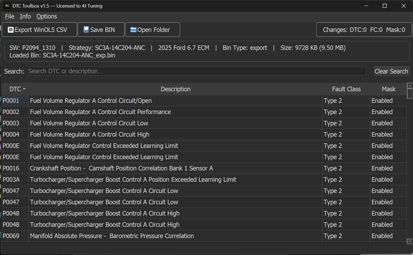This screenshot has height=255, width=413.
Task: Click the Export WinOLS CSV spreadsheet icon
Action: [11, 29]
